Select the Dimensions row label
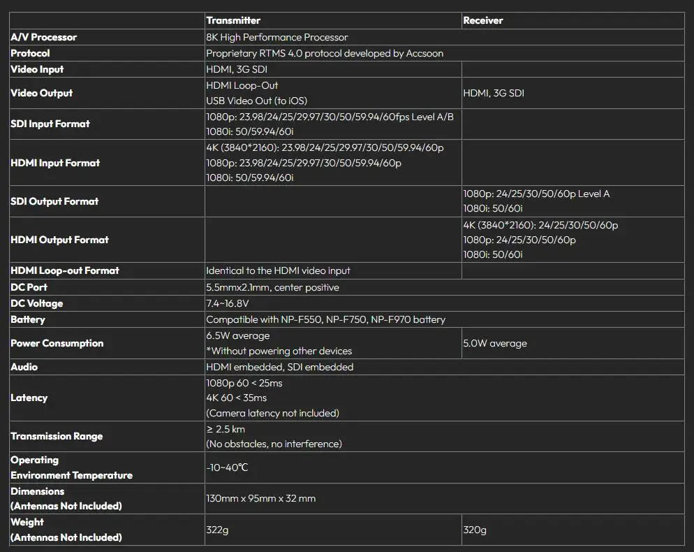This screenshot has height=552, width=694. [x=66, y=498]
